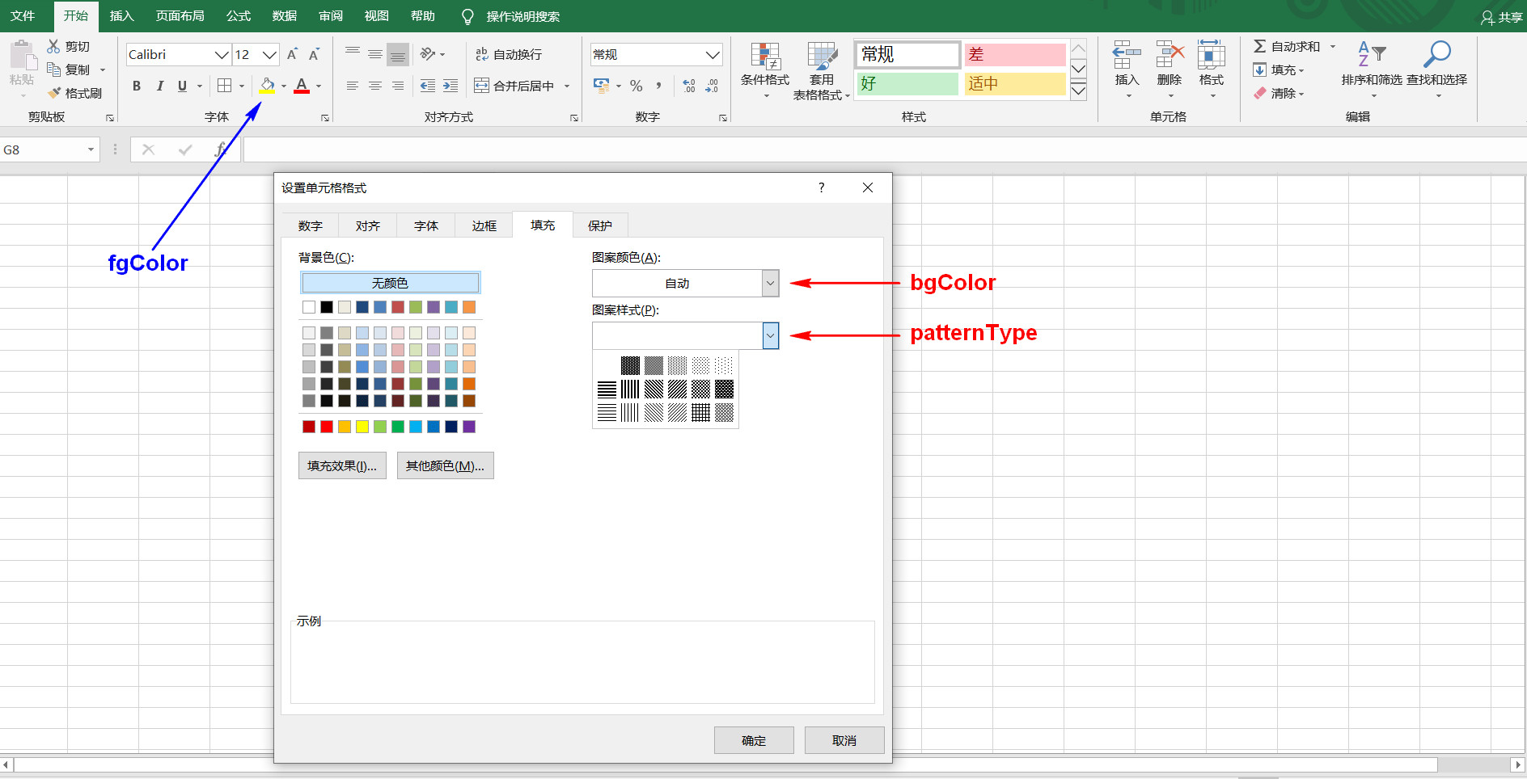Open the 插入 (Insert) ribbon tab

[x=121, y=16]
